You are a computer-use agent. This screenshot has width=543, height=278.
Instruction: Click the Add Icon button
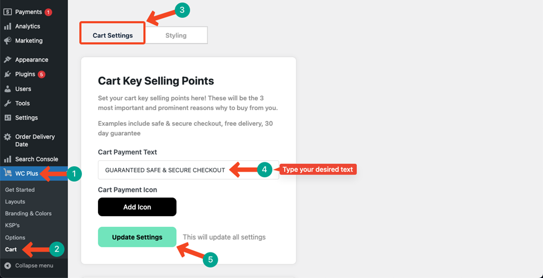[137, 207]
